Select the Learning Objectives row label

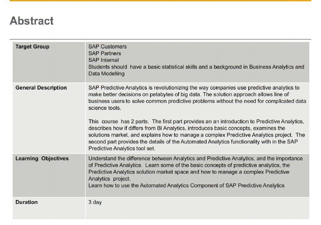click(42, 158)
